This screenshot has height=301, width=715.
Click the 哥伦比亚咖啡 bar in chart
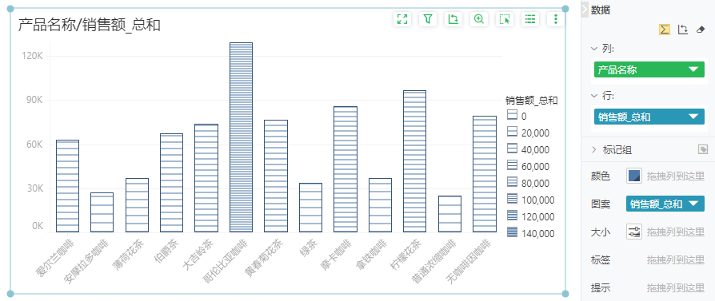(242, 137)
